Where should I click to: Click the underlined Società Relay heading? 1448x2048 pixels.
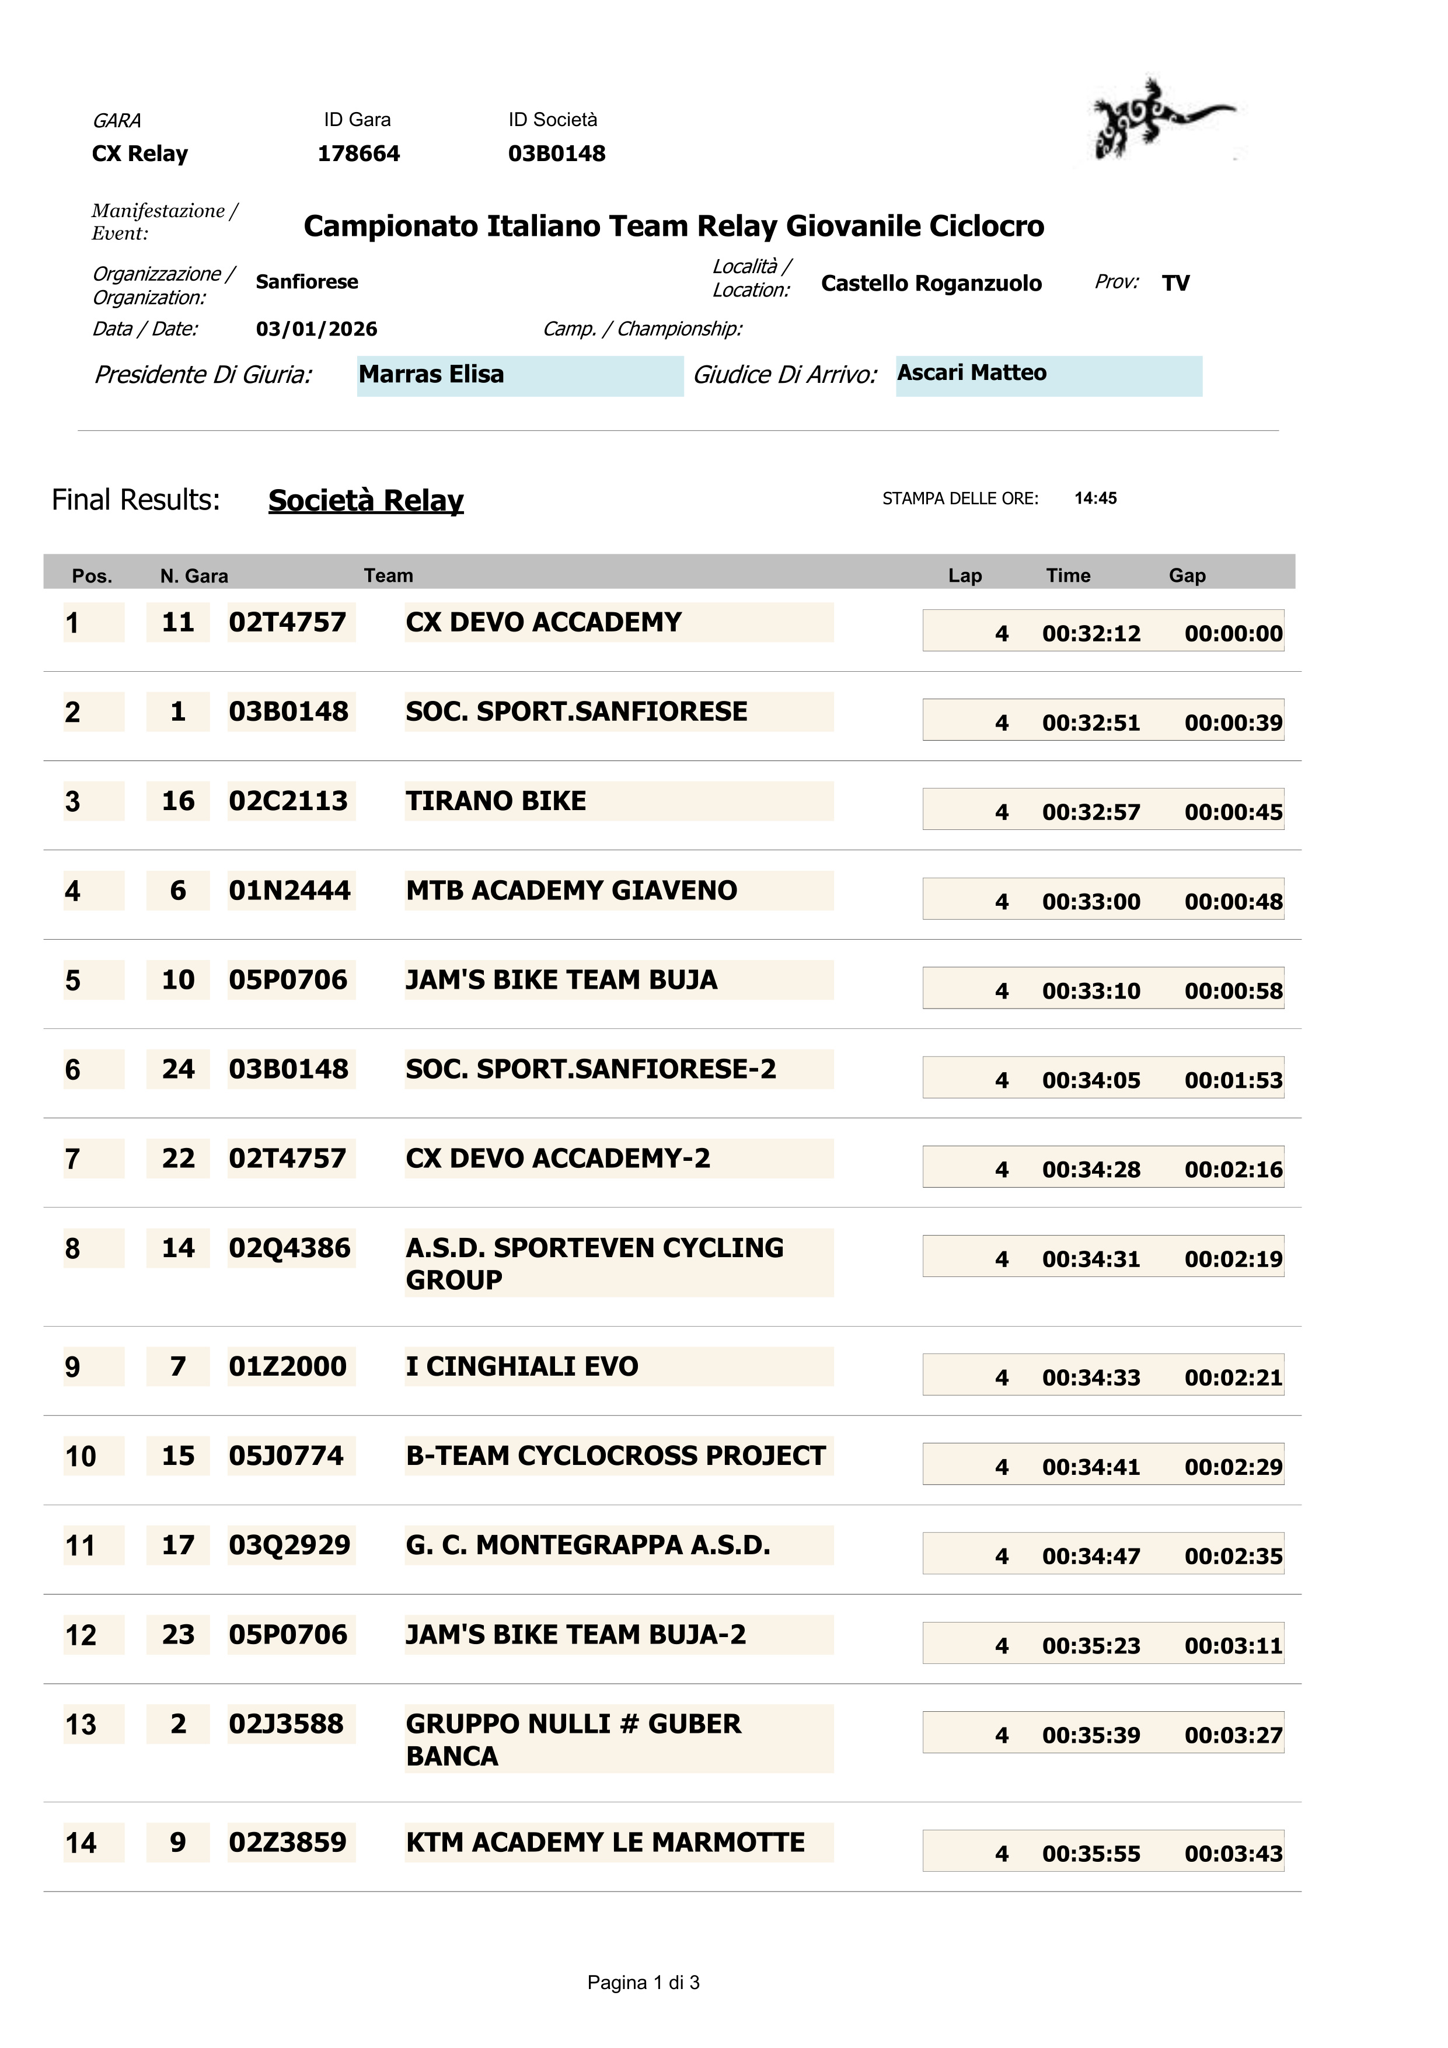tap(366, 500)
